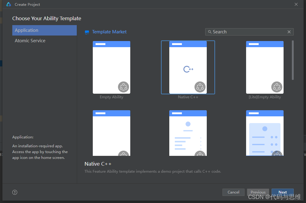This screenshot has height=203, width=306.
Task: Choose the [Lite]Empty Ability template thumbnail
Action: coord(265,67)
